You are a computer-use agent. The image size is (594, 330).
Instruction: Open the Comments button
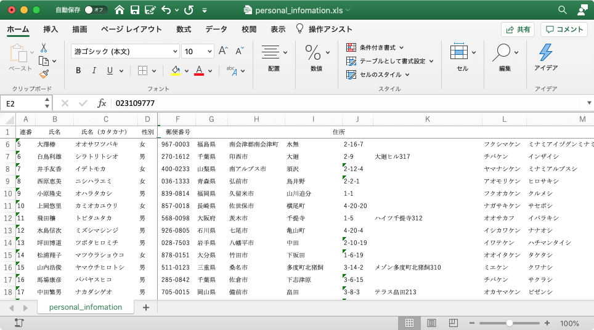point(564,29)
